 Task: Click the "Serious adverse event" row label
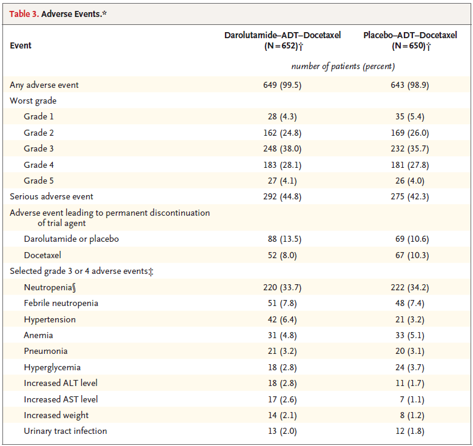[x=52, y=196]
